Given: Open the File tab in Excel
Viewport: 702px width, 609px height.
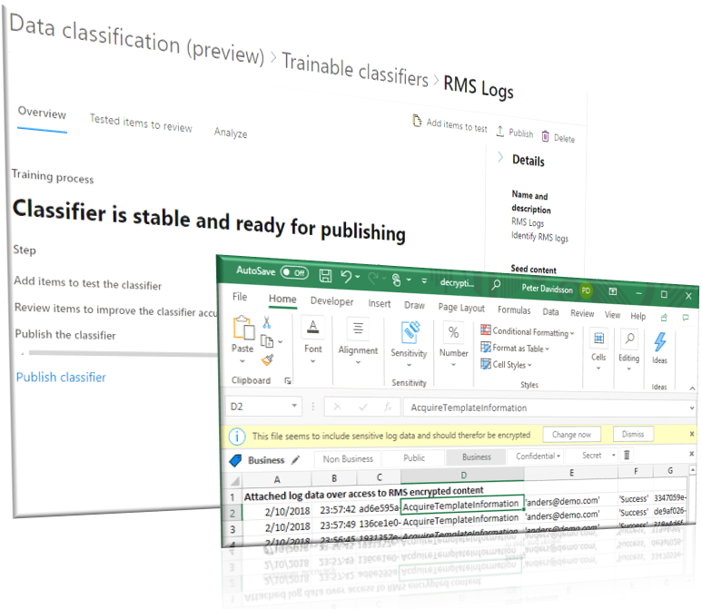Looking at the screenshot, I should coord(240,297).
